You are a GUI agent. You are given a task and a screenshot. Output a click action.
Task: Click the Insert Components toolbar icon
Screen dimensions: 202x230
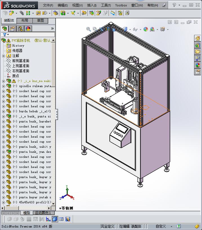pos(12,13)
